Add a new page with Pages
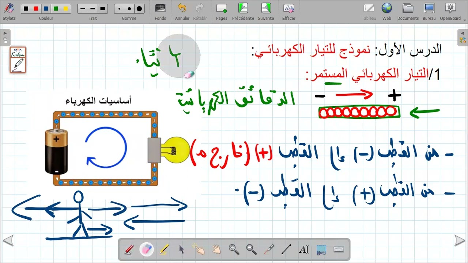This screenshot has width=468, height=263. coord(222,11)
